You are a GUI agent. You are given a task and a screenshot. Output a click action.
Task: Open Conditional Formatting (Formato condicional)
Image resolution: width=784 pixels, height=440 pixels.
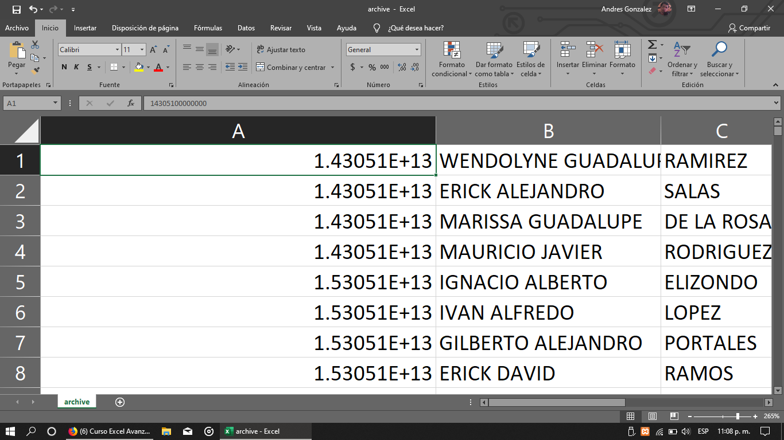coord(452,58)
